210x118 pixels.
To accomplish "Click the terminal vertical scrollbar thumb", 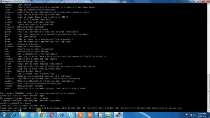I will pyautogui.click(x=209, y=92).
